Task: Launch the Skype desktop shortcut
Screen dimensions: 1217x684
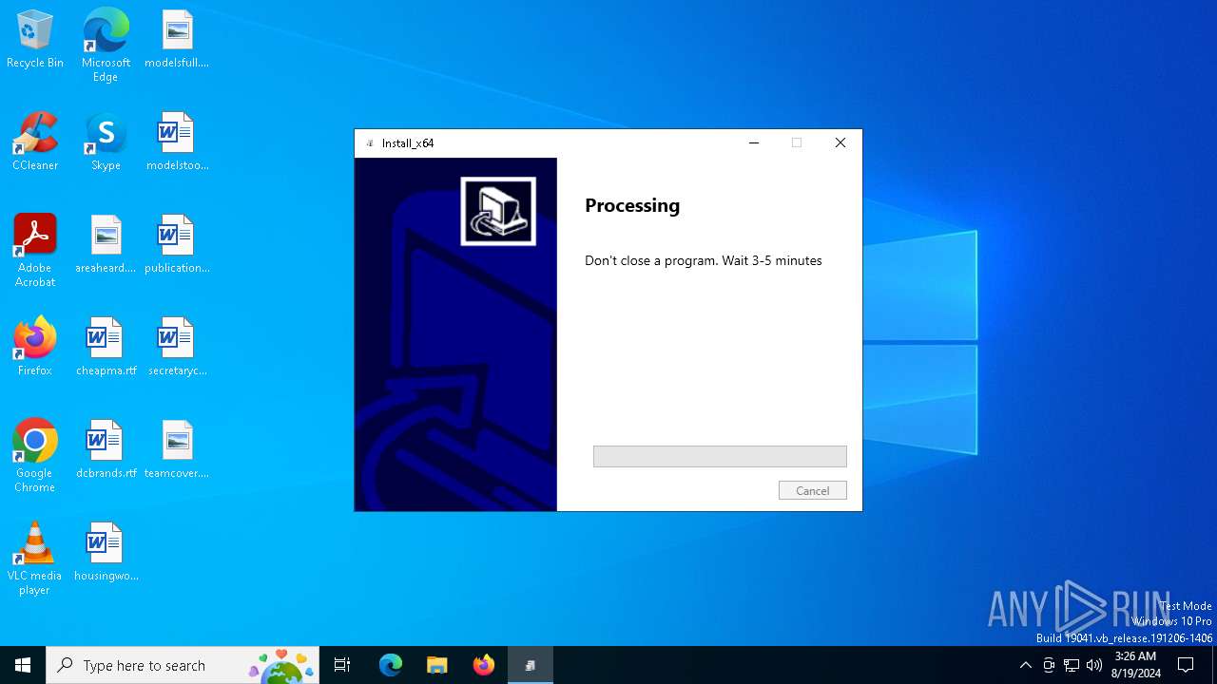Action: [106, 142]
